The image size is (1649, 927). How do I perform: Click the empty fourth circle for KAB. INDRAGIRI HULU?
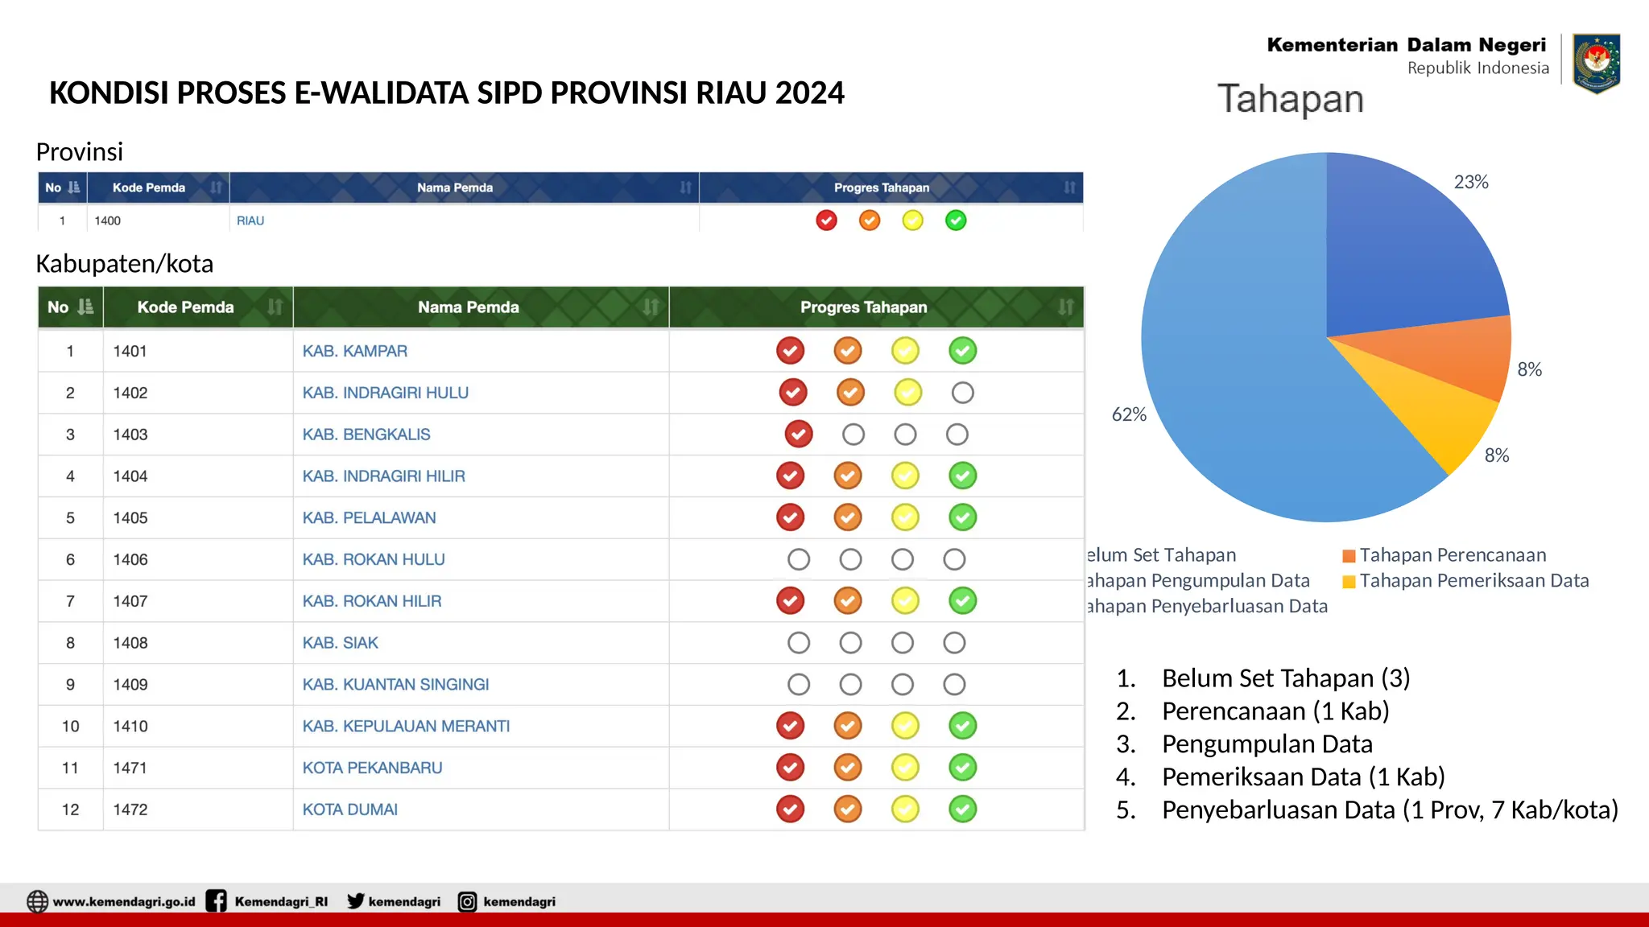tap(962, 393)
